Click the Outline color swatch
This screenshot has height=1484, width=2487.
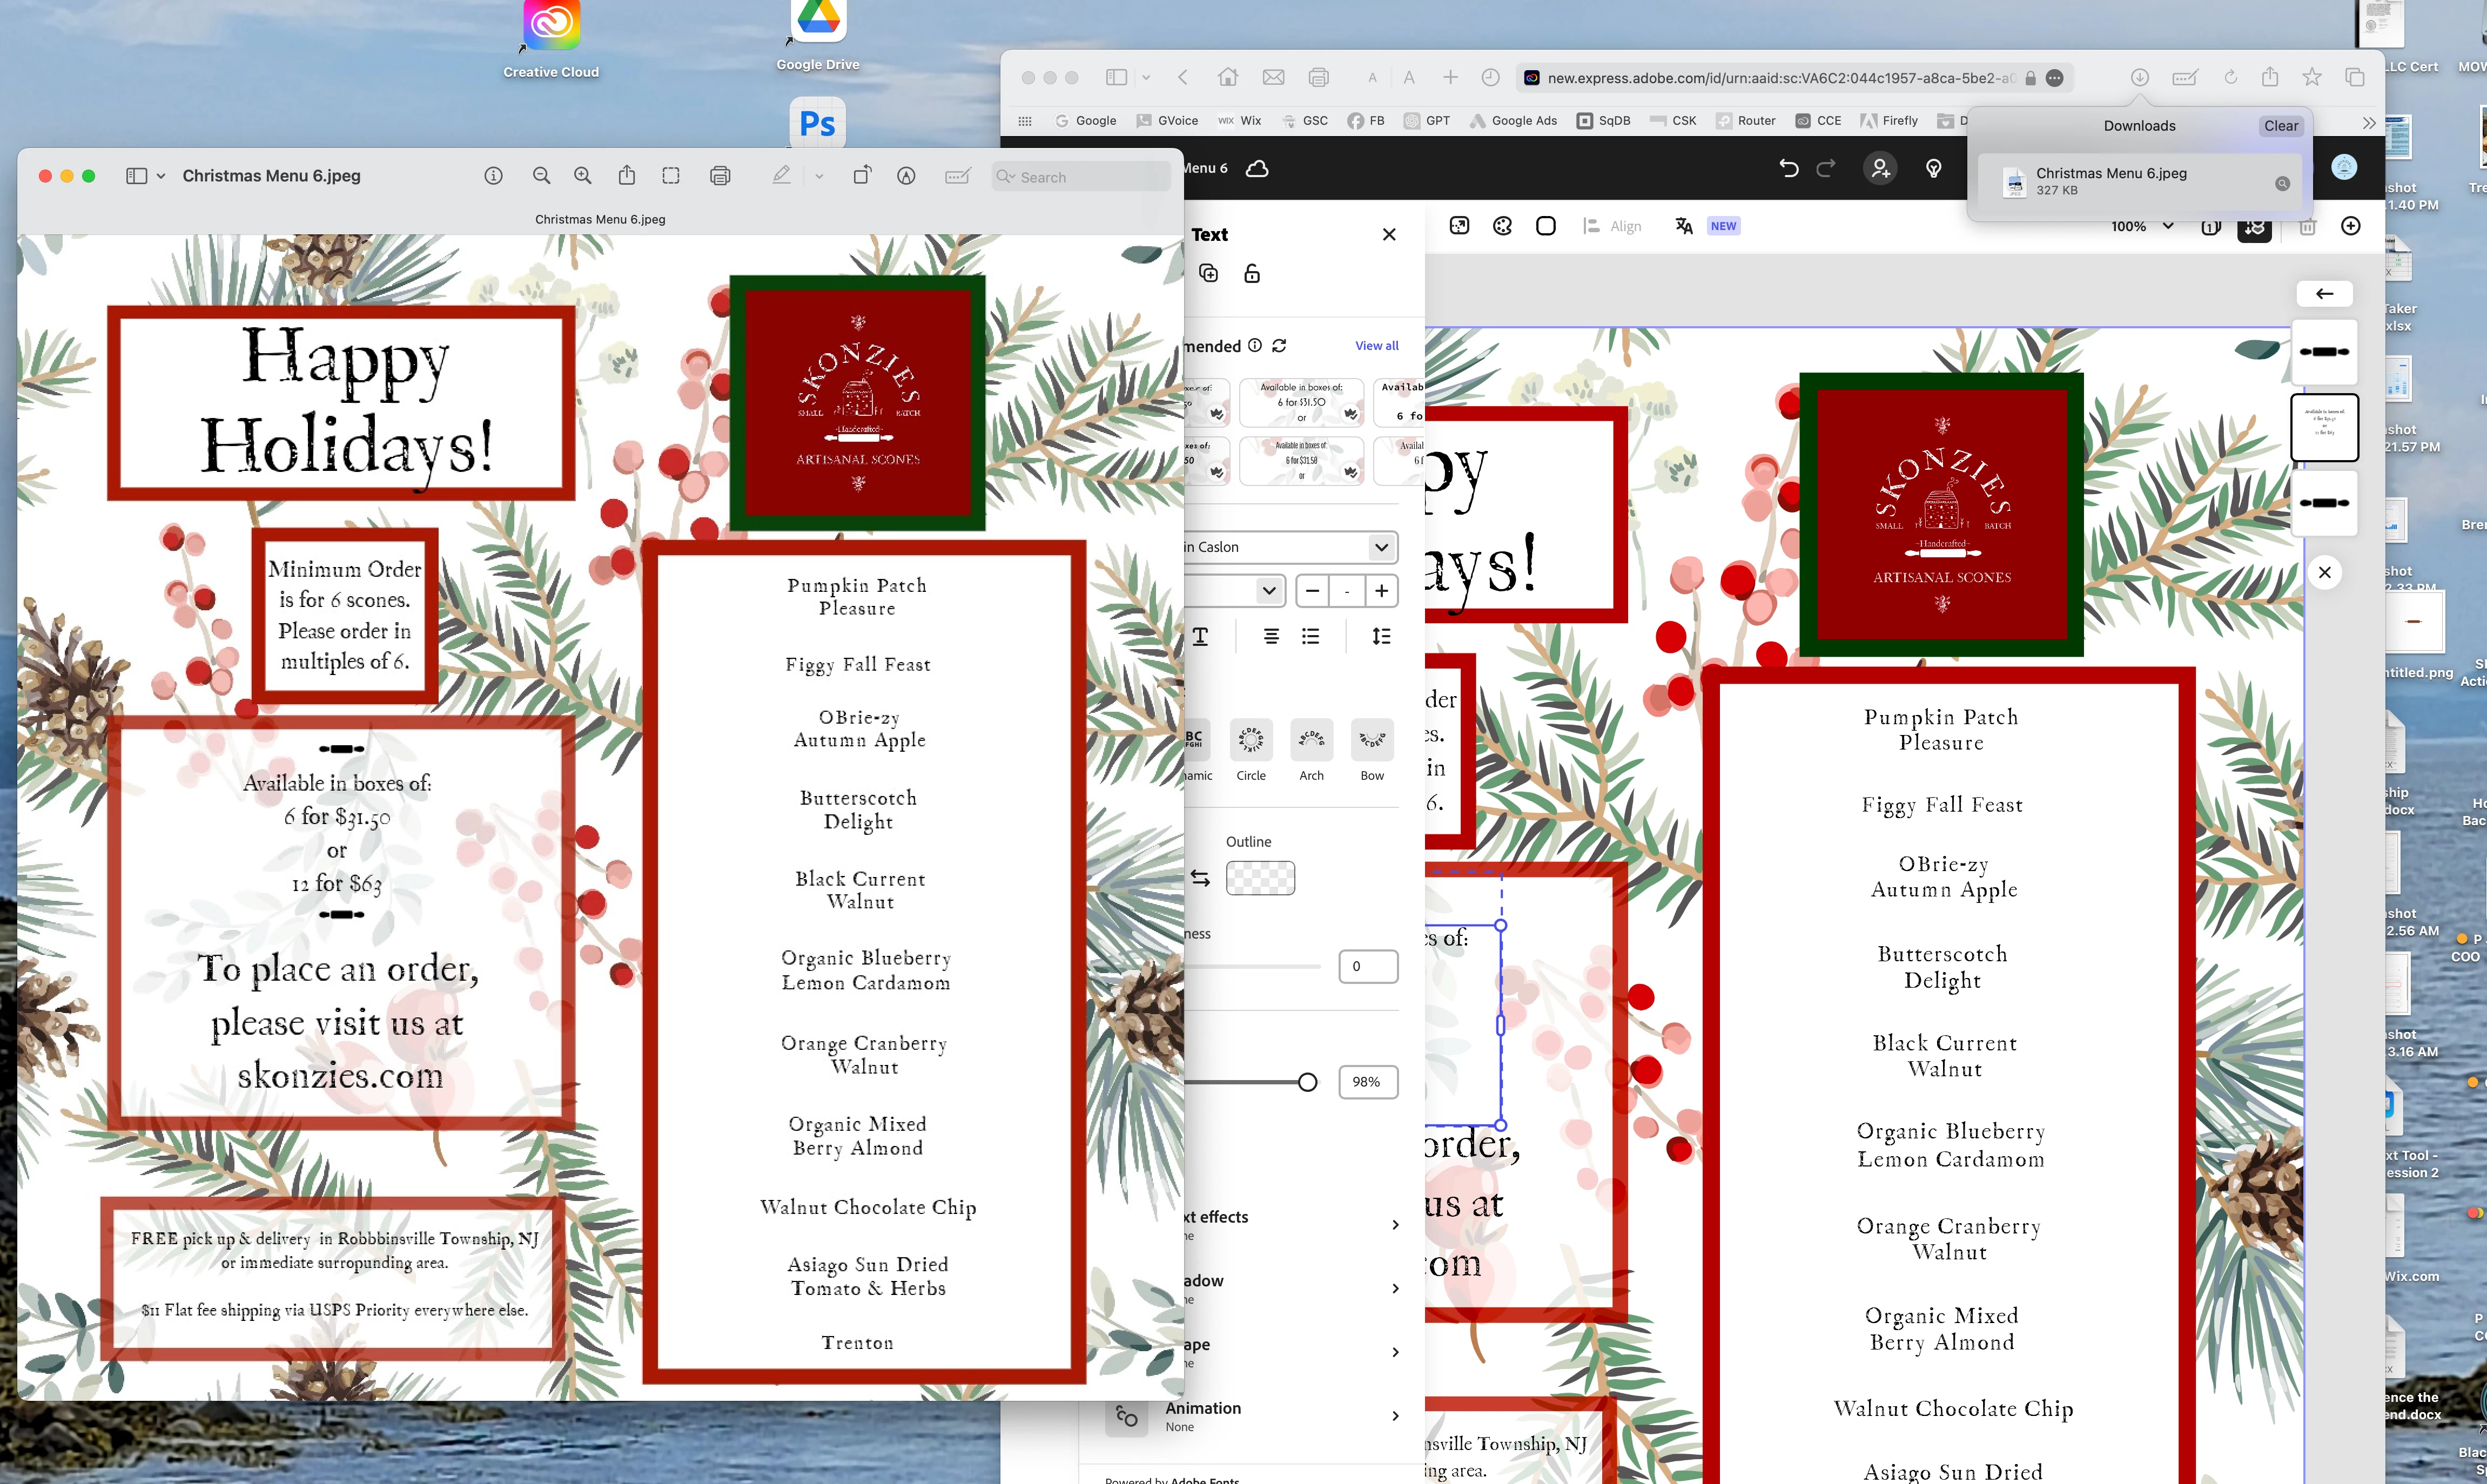tap(1260, 878)
